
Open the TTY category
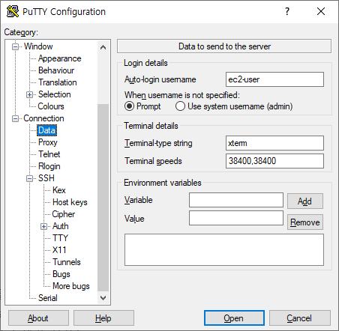60,238
